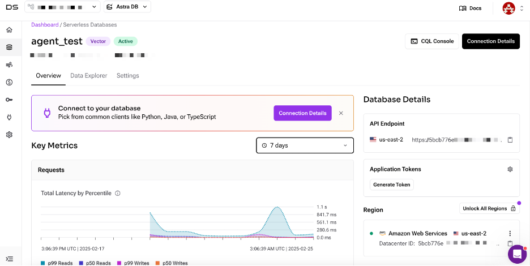Expand the sidebar with bottom toggle icon
This screenshot has height=266, width=530.
pyautogui.click(x=10, y=259)
